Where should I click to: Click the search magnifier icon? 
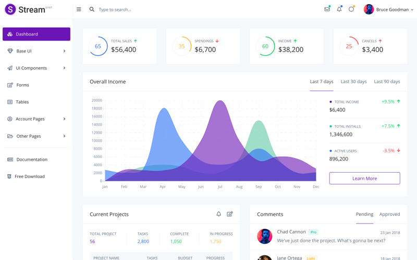point(92,9)
